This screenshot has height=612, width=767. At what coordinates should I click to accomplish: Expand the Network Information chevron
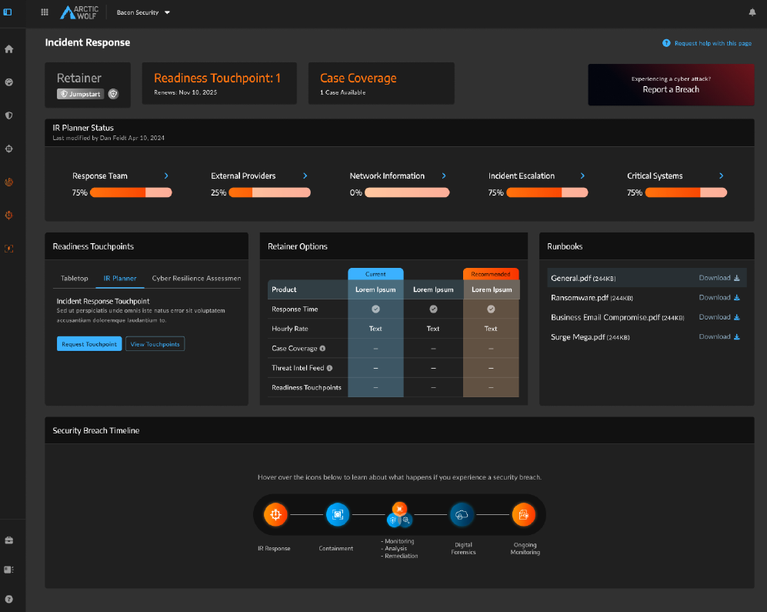tap(444, 176)
